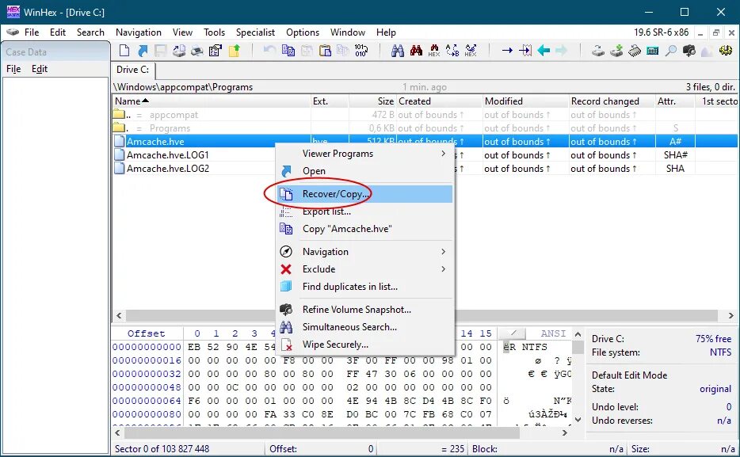
Task: Click the Print toolbar icon
Action: click(196, 50)
